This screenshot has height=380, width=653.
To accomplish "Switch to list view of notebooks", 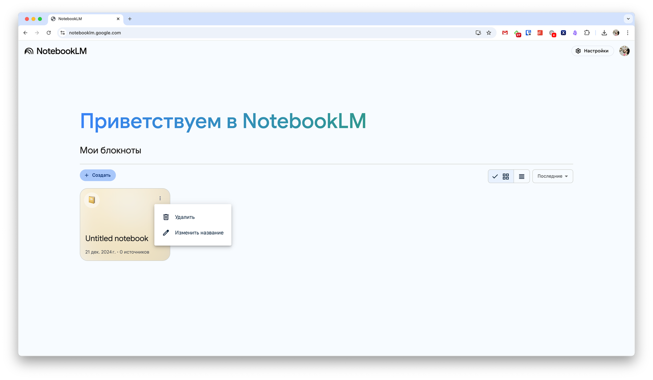I will pos(522,176).
